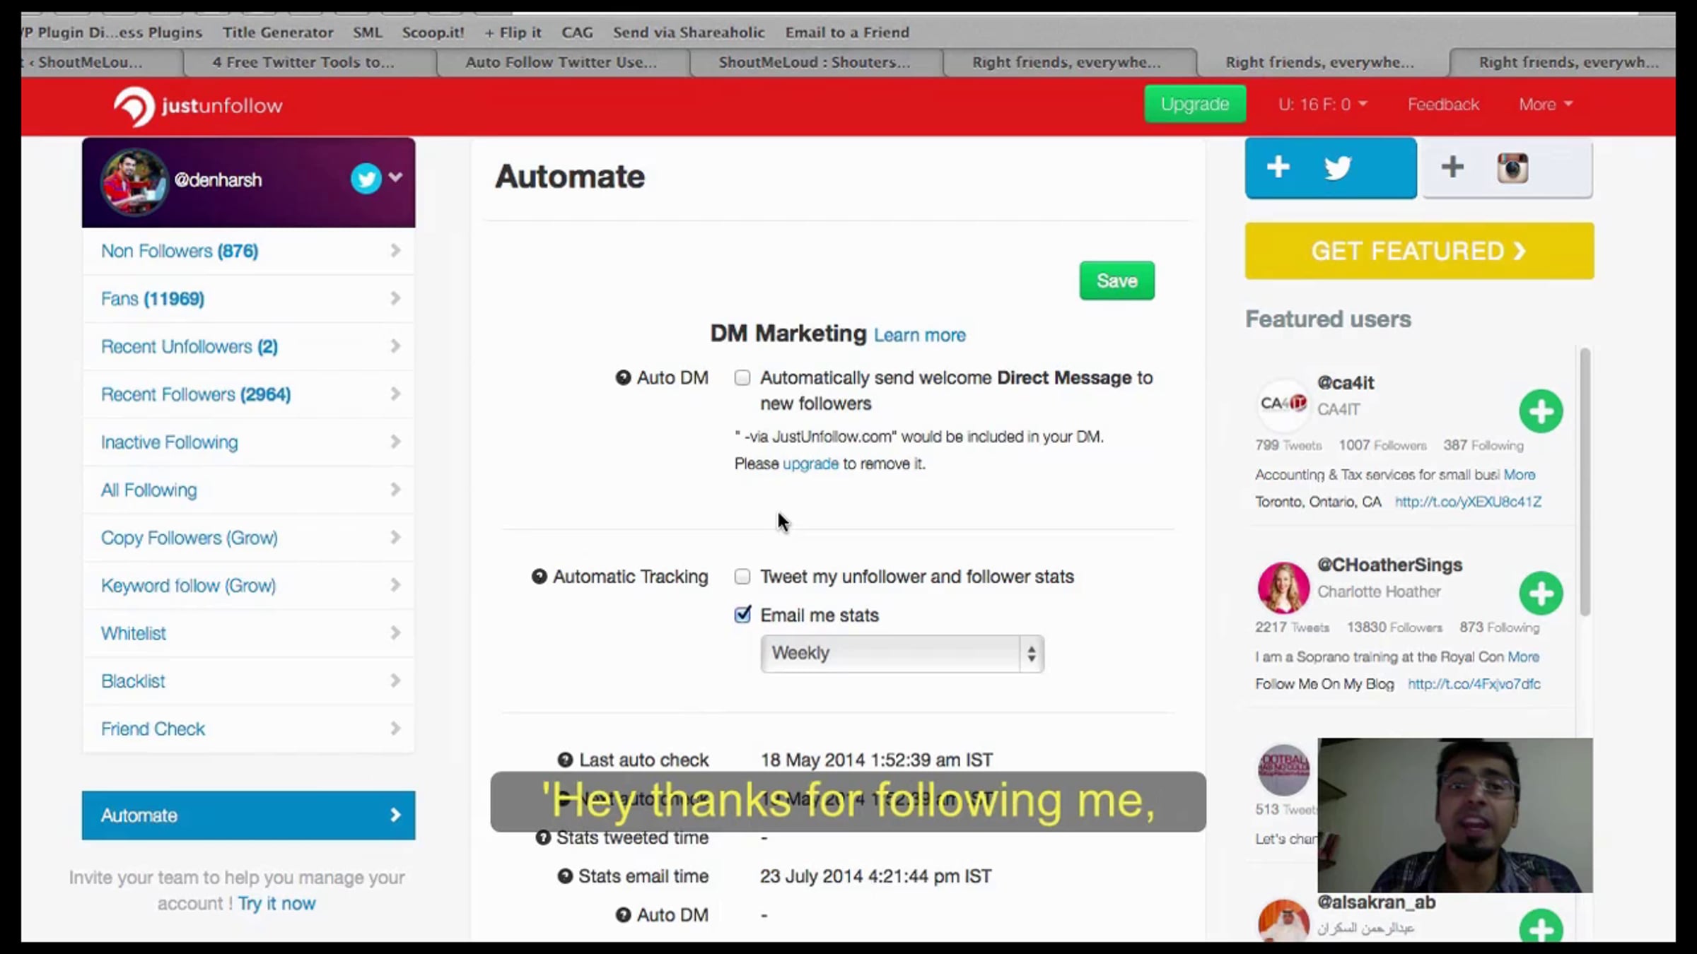1697x954 pixels.
Task: Click the green Save button
Action: coord(1116,281)
